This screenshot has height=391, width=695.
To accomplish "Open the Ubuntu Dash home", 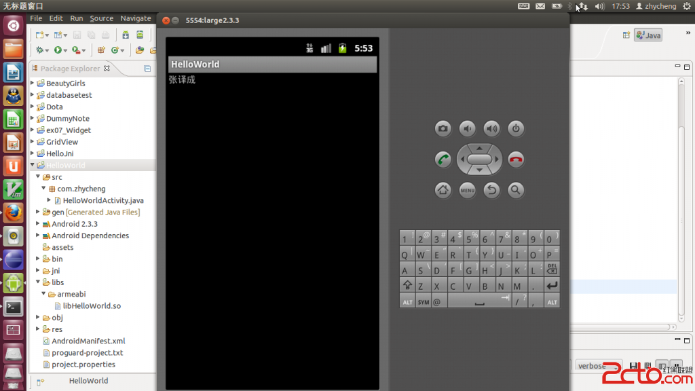I will point(14,25).
